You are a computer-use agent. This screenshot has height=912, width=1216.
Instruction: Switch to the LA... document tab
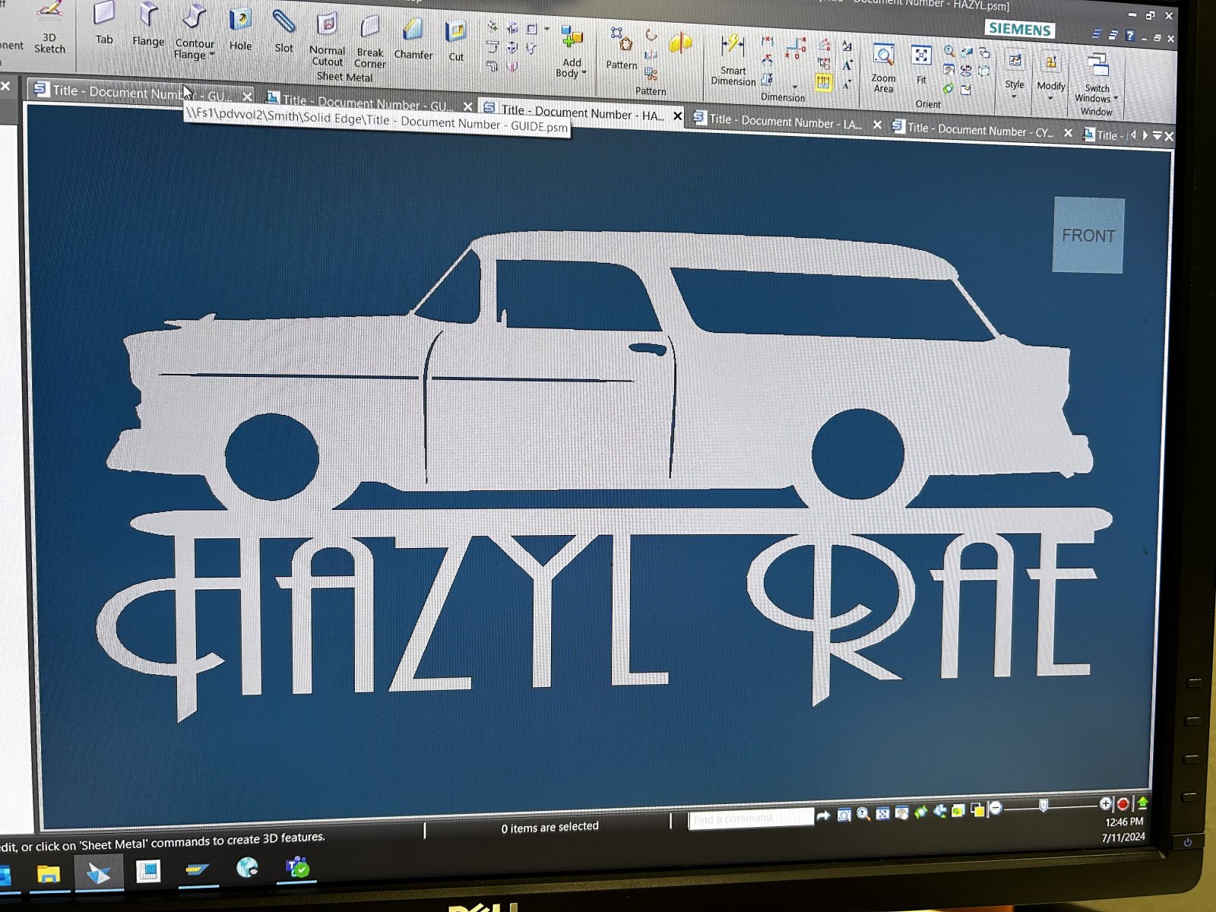784,122
